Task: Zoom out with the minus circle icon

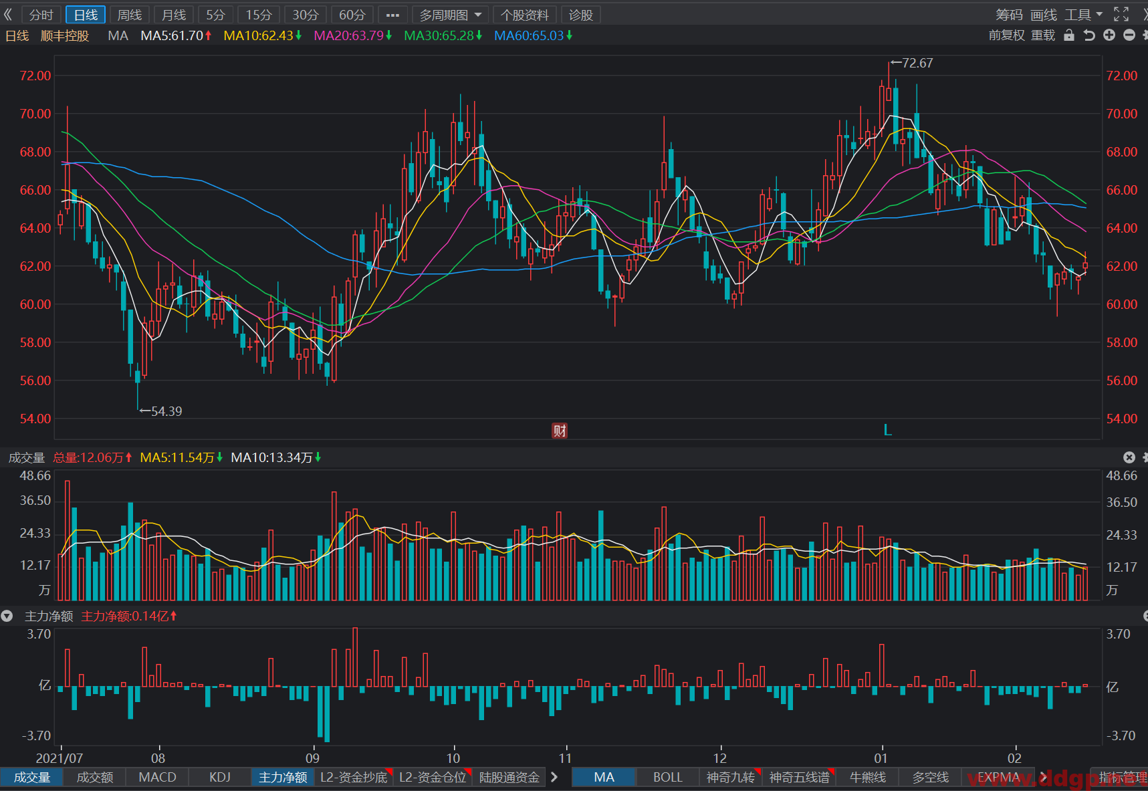Action: [1129, 35]
